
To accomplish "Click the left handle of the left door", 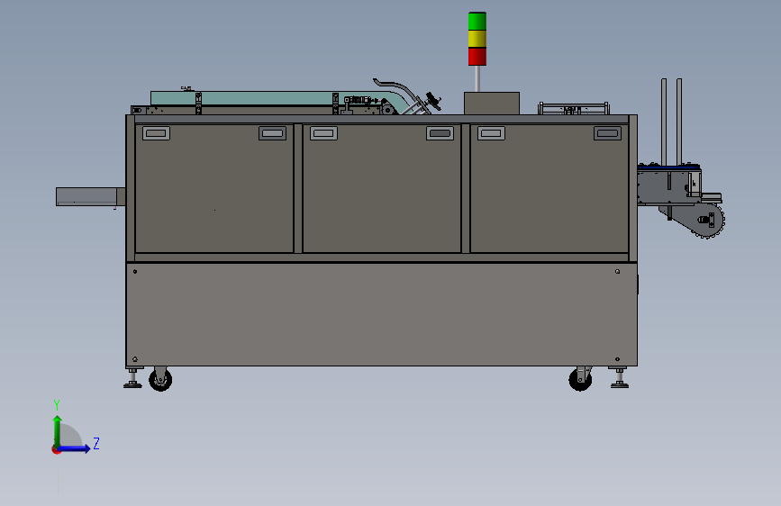I will click(157, 133).
